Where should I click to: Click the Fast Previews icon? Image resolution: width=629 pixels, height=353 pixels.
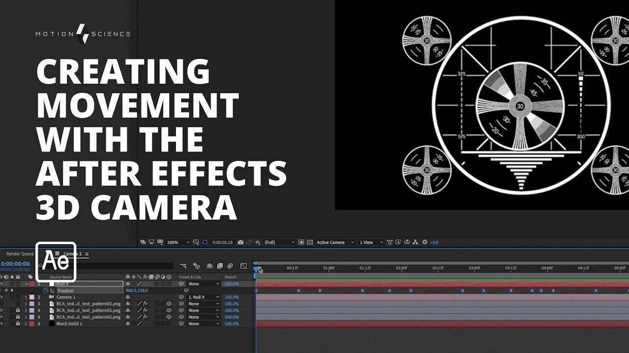click(398, 242)
